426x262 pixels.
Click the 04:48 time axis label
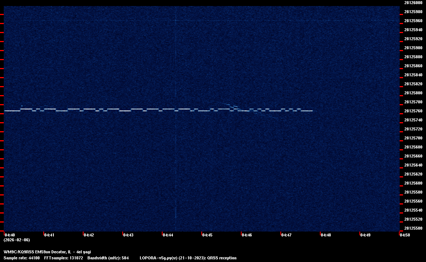326,235
